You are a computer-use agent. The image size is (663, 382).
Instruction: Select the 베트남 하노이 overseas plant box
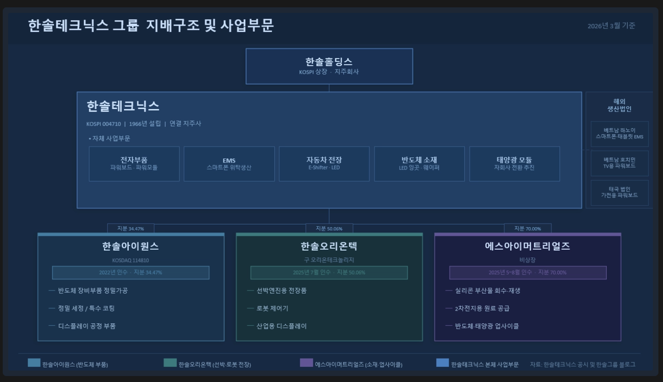tap(620, 134)
